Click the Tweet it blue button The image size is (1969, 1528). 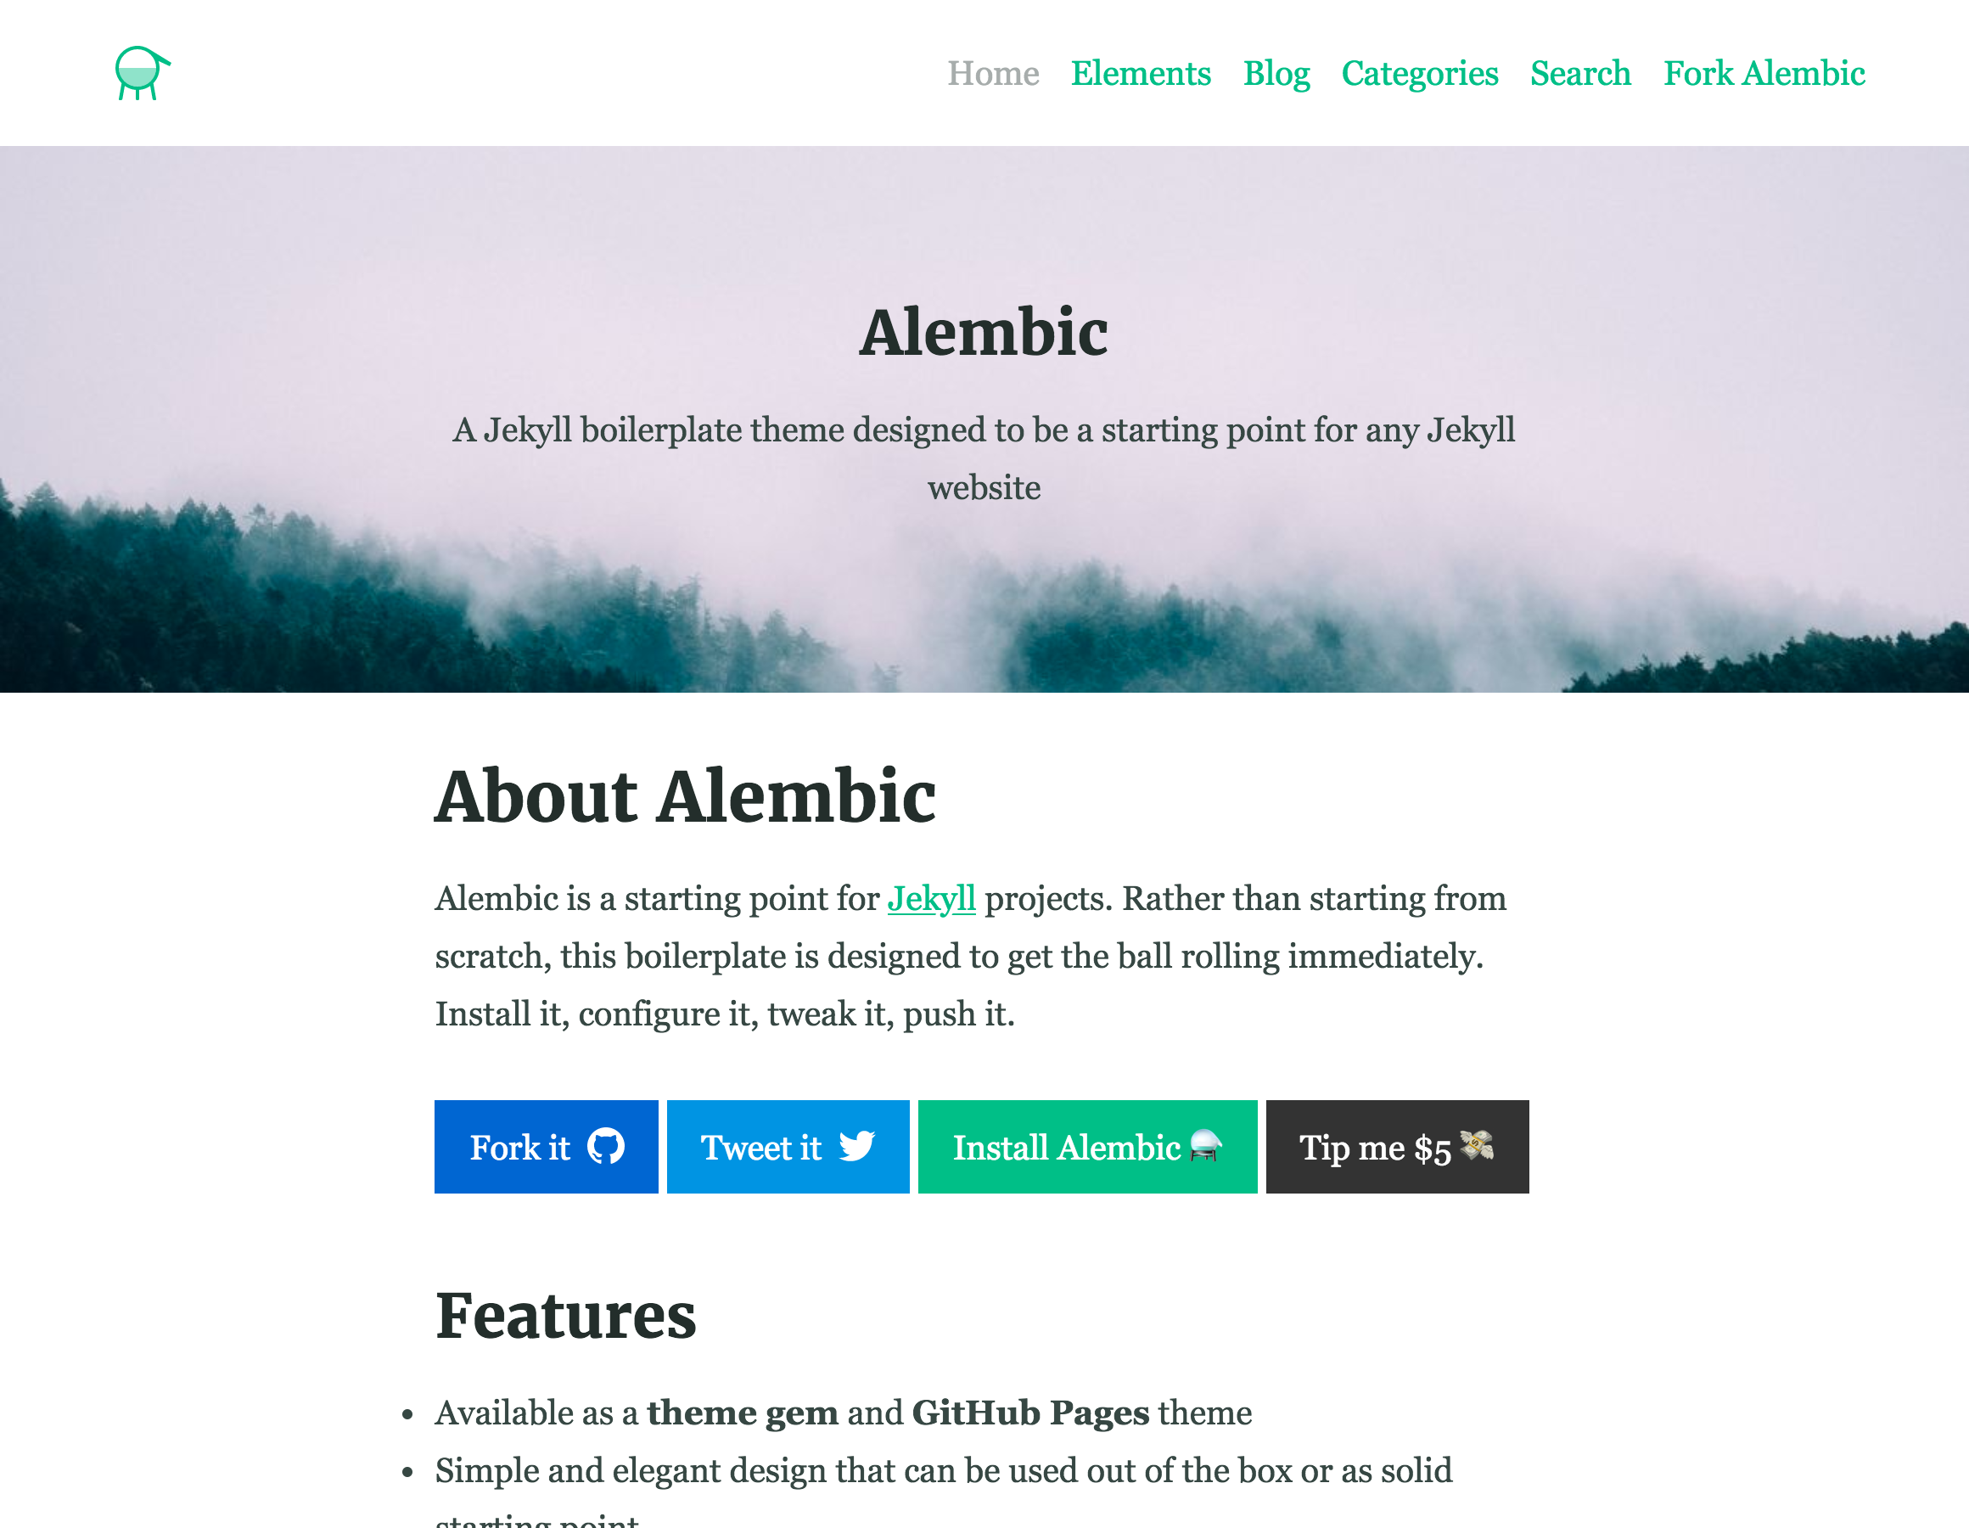coord(789,1146)
